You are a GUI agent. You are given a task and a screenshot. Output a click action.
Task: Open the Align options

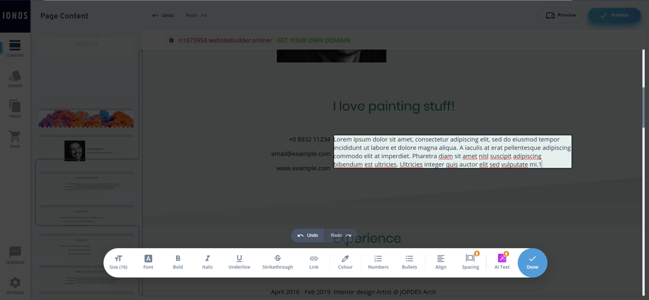[x=441, y=263]
